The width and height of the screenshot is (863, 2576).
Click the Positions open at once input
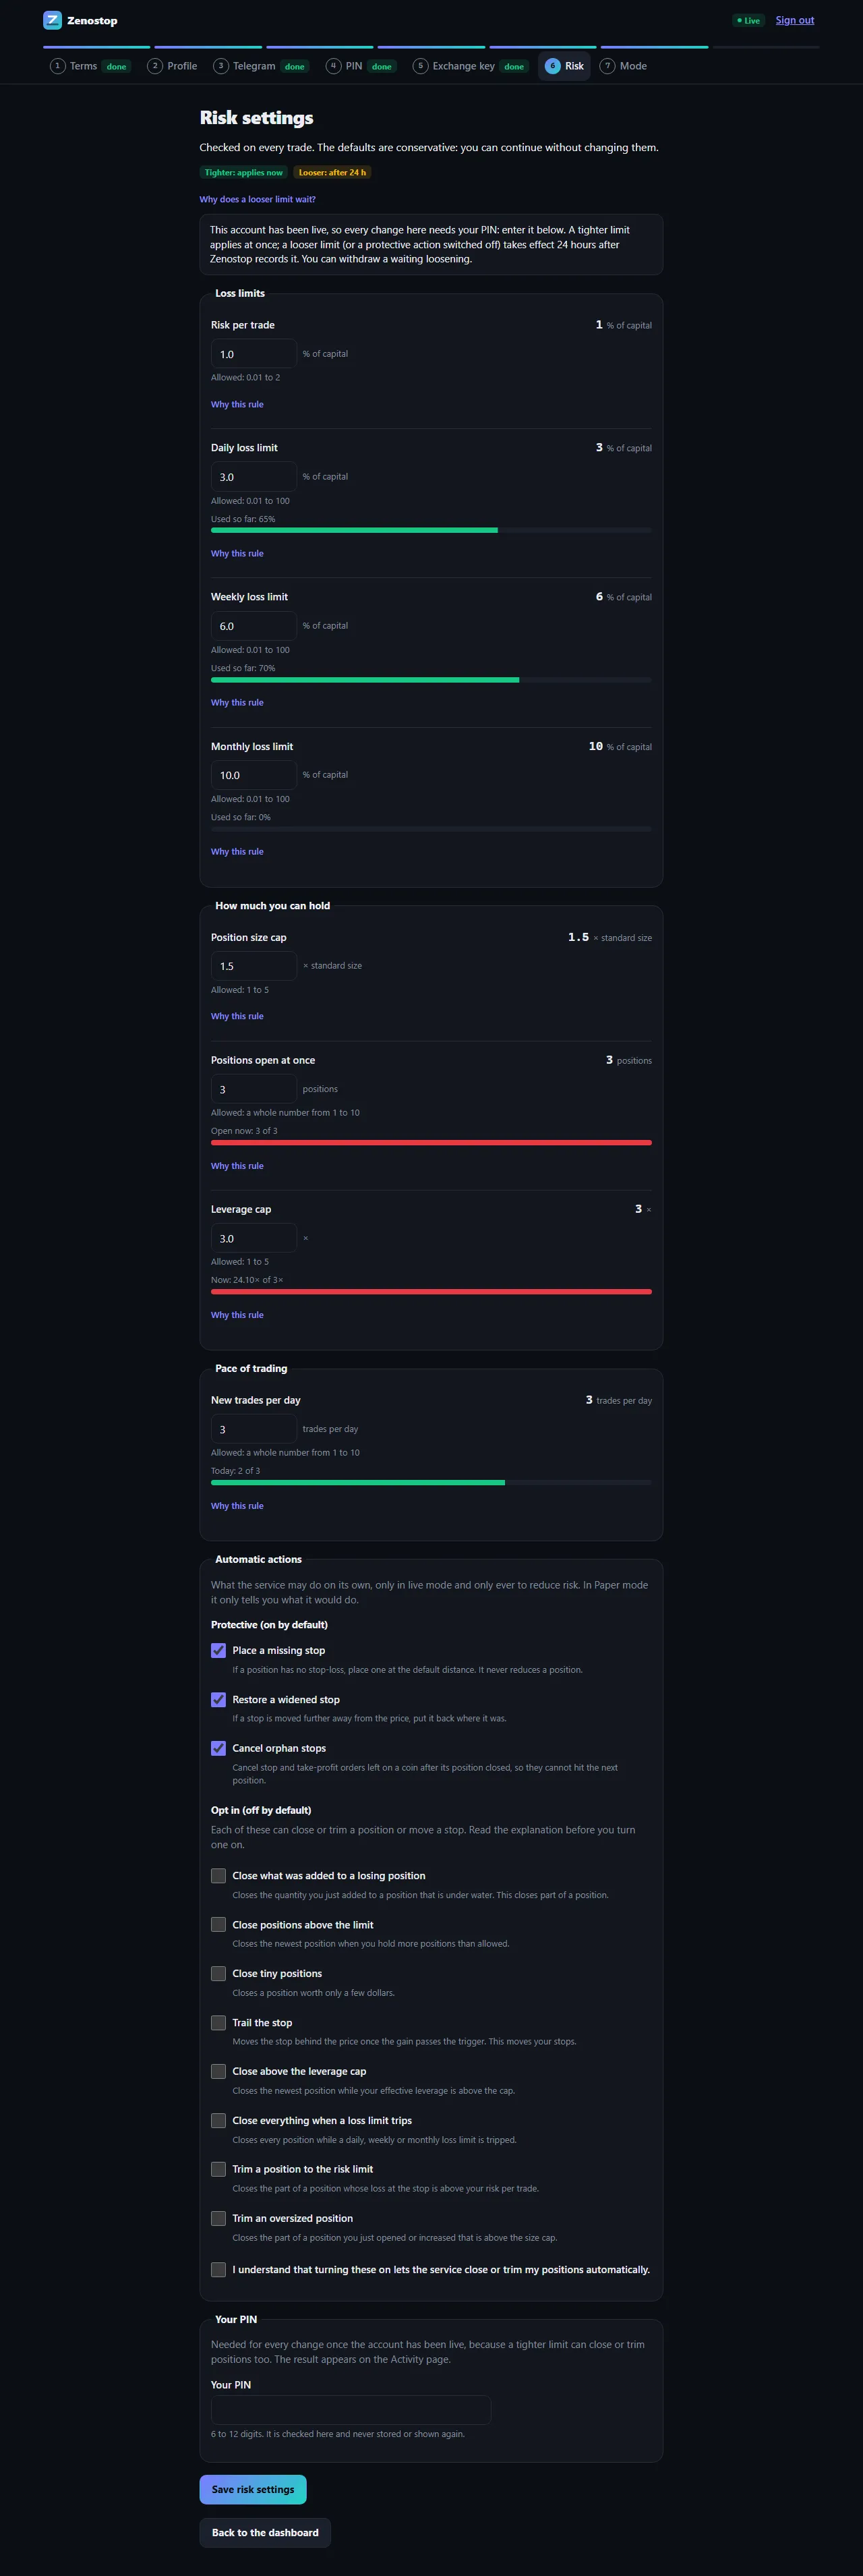(x=254, y=1089)
